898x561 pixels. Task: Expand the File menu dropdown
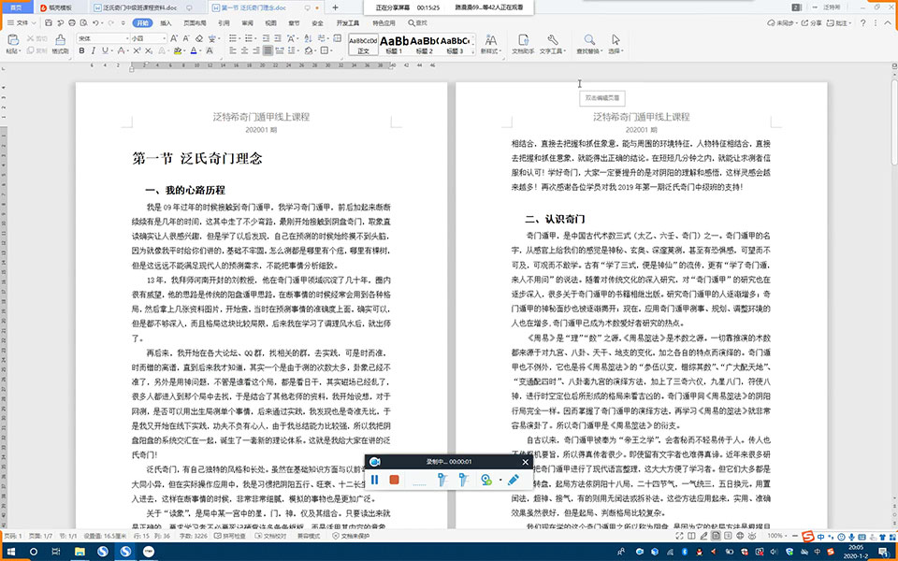point(22,22)
